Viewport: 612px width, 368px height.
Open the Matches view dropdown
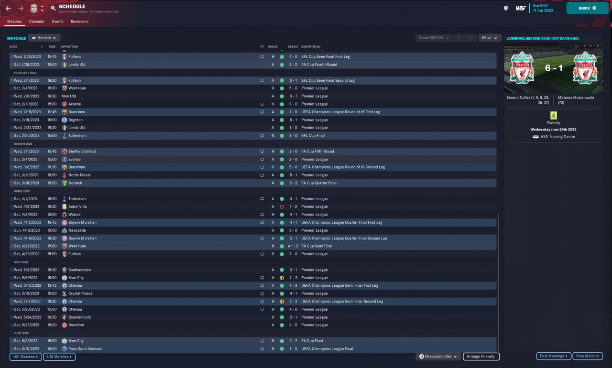44,38
